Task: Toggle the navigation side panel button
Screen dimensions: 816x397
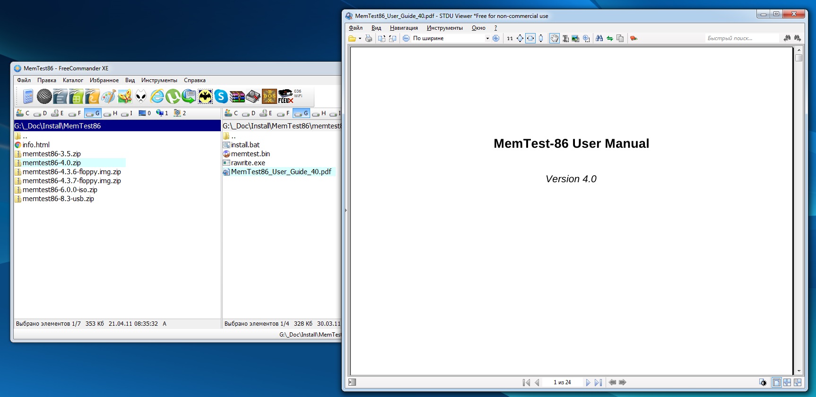Action: coord(352,382)
